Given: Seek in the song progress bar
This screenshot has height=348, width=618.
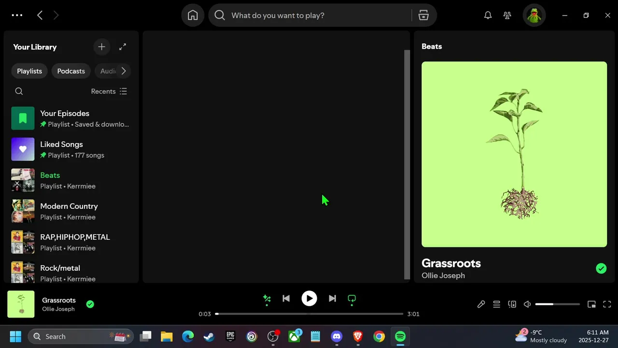Looking at the screenshot, I should click(x=309, y=314).
